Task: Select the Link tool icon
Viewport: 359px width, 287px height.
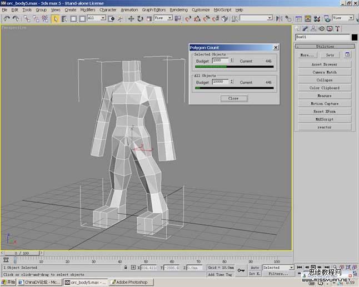Action: click(x=27, y=19)
